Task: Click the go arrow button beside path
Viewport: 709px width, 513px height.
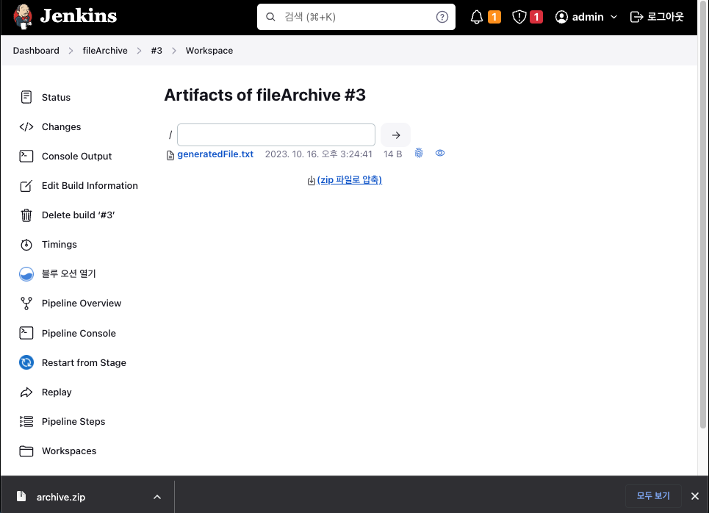Action: click(396, 134)
